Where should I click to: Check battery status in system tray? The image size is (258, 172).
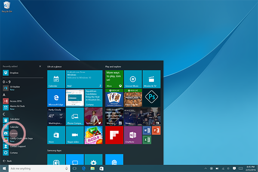[217, 169]
